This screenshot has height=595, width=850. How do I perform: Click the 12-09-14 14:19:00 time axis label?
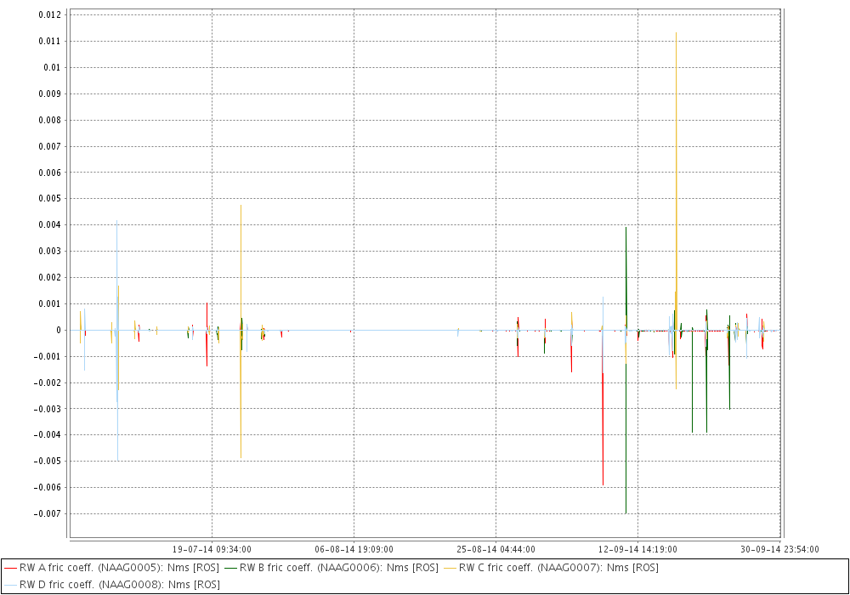[x=637, y=549]
